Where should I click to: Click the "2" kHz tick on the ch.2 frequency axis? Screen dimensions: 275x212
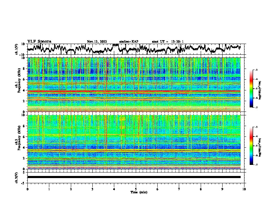(x=24, y=158)
